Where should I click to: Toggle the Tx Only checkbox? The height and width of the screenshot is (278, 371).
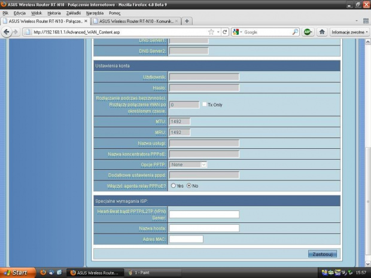point(204,104)
